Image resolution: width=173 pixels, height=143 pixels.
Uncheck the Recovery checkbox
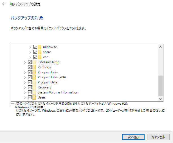30,87
